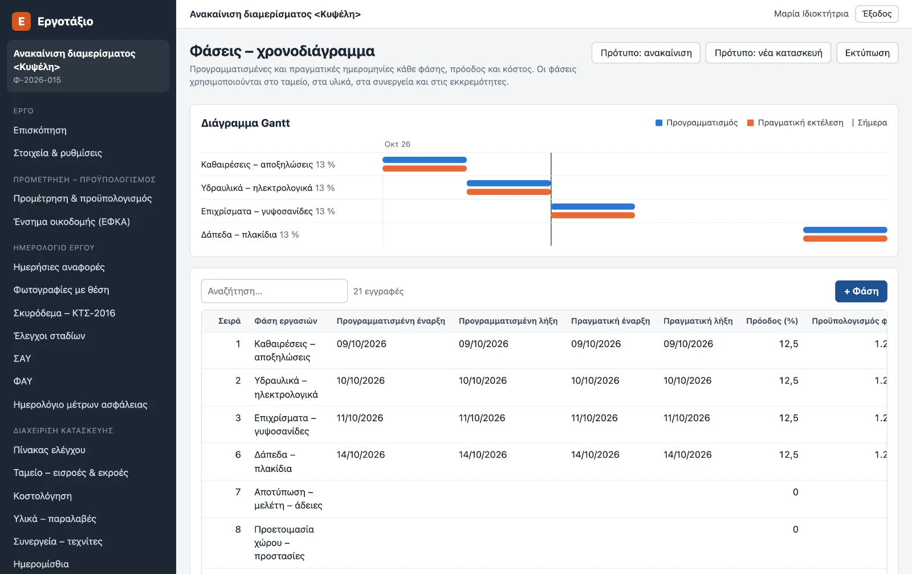
Task: Click the Εκτύπωση button
Action: 867,53
